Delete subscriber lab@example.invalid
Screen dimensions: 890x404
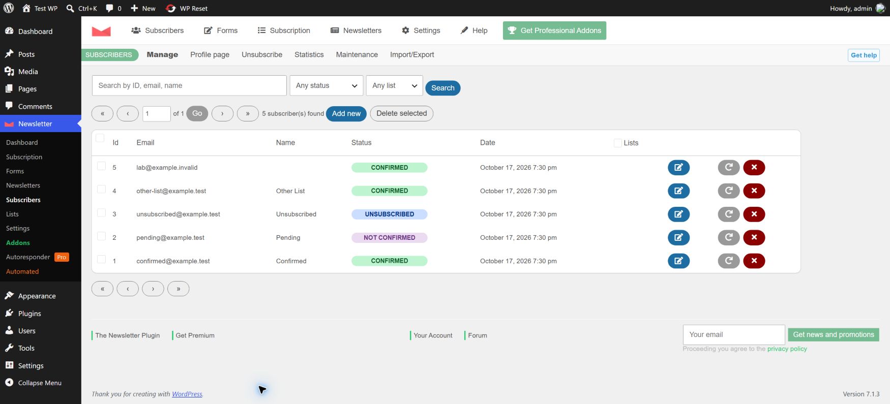(x=754, y=167)
